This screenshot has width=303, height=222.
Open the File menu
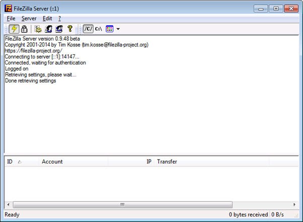click(11, 19)
